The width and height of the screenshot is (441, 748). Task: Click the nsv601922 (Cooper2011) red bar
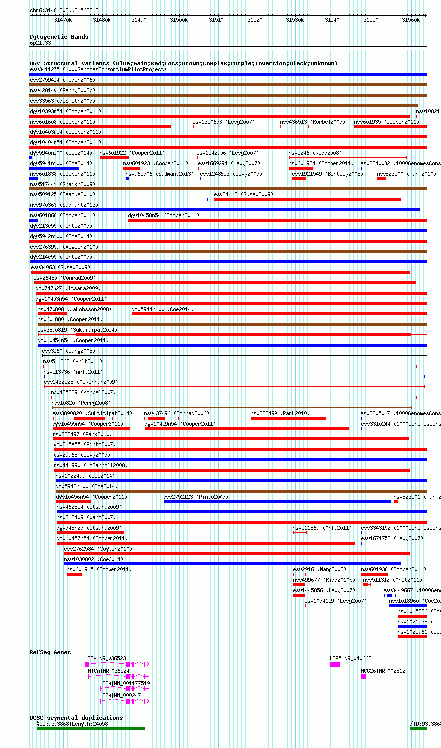(x=114, y=158)
